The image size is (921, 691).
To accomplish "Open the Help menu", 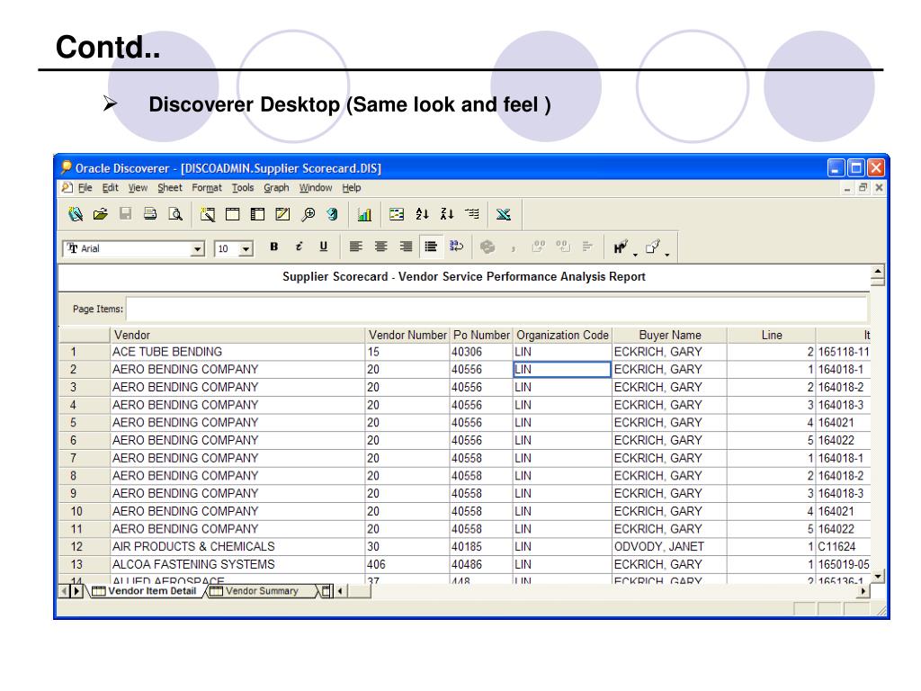I will point(352,188).
